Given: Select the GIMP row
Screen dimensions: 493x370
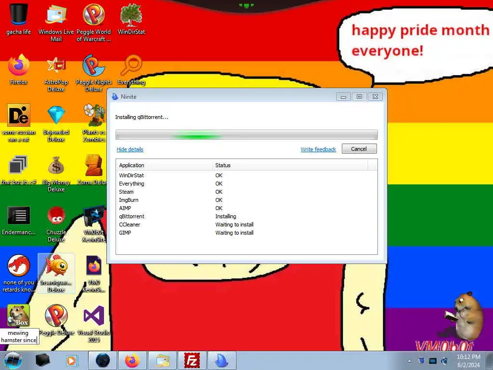Looking at the screenshot, I should (x=246, y=233).
